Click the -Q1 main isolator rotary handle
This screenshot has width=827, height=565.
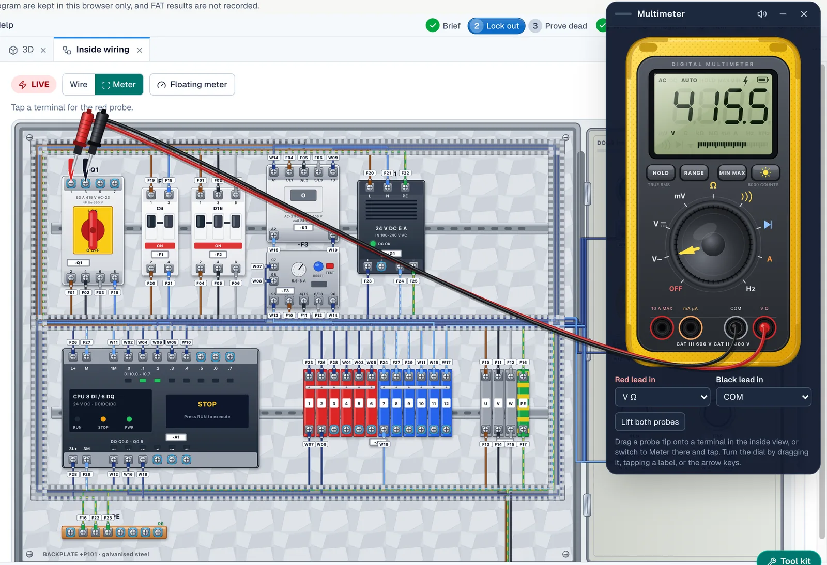tap(93, 230)
